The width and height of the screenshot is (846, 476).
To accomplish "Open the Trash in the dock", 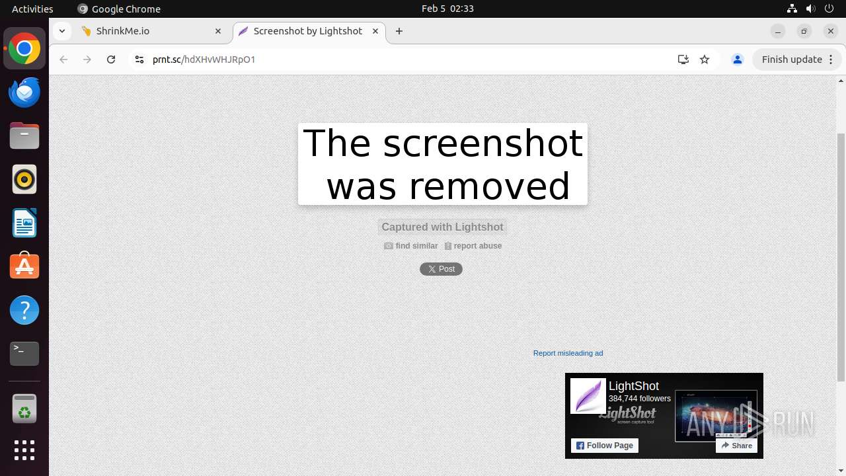I will click(x=24, y=408).
